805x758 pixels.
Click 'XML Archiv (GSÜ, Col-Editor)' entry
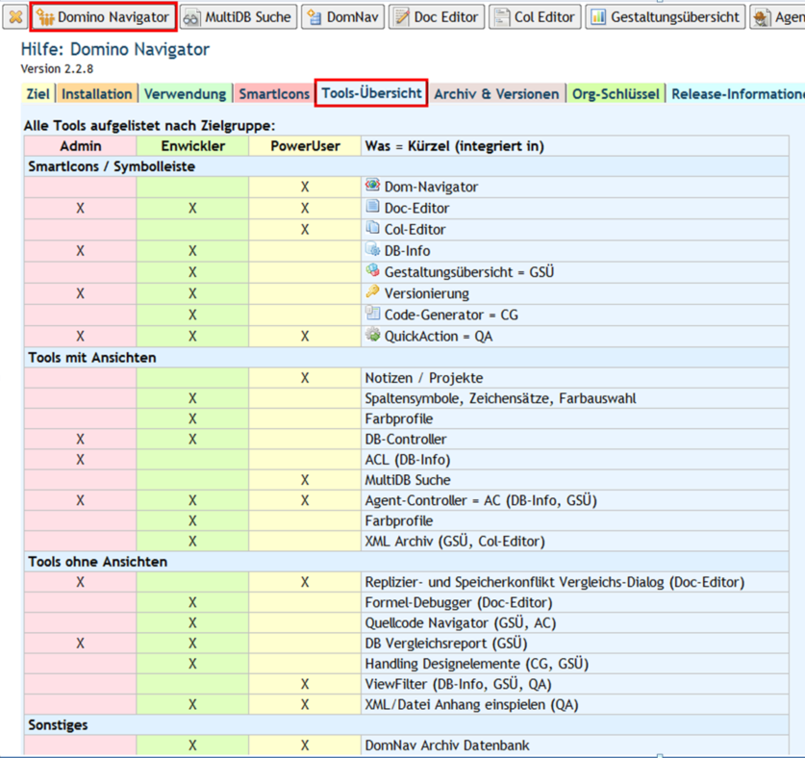point(455,542)
